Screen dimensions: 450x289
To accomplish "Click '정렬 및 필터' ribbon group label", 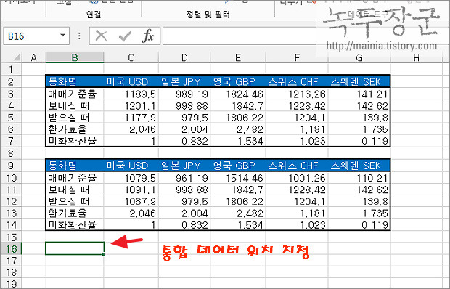I will coord(208,14).
